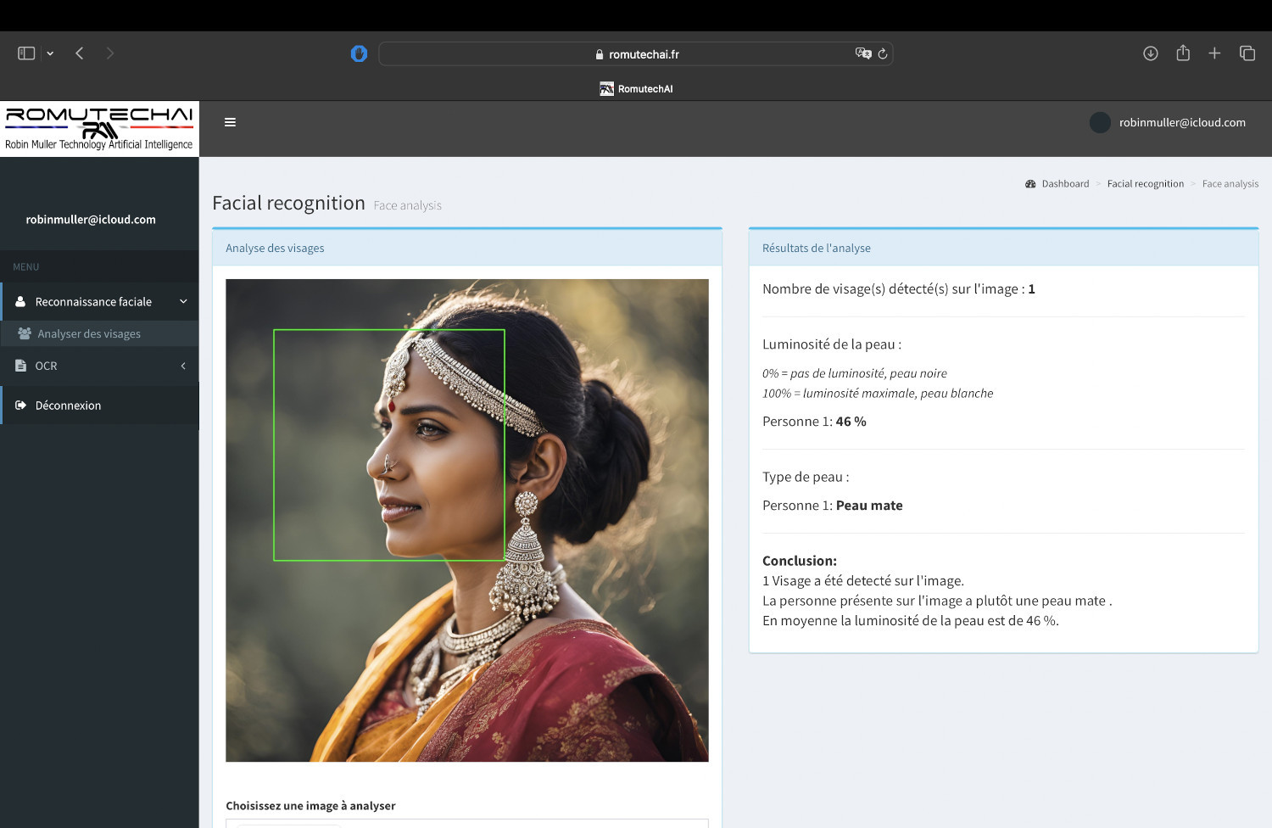Click the Share icon in toolbar

coord(1183,53)
